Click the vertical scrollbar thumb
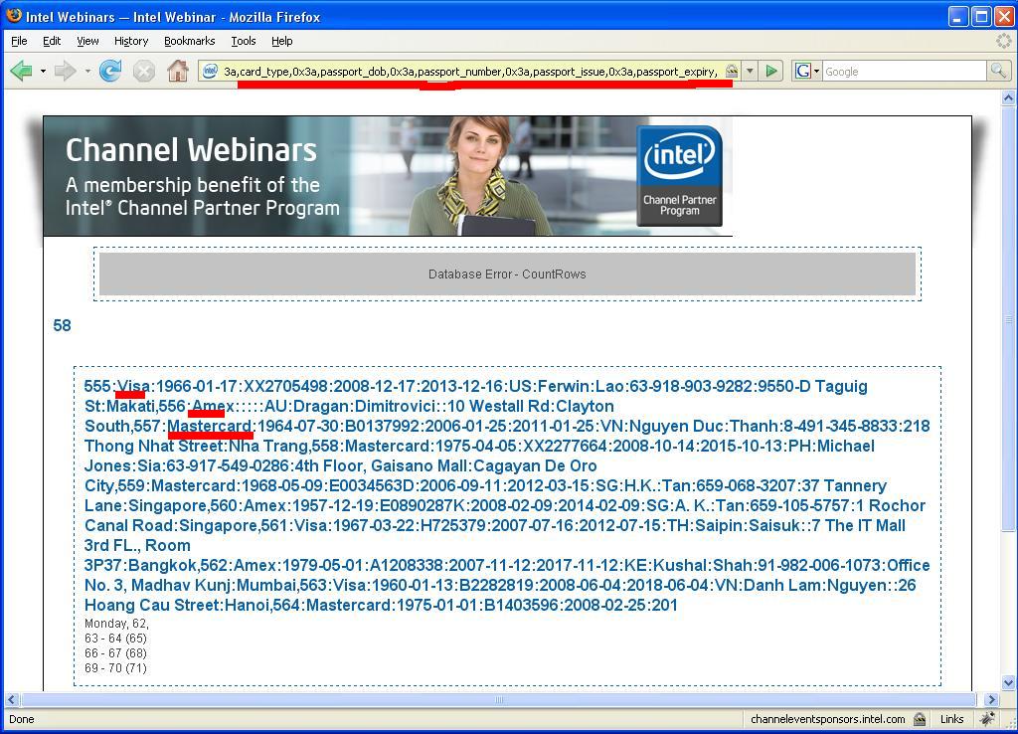The image size is (1018, 734). pyautogui.click(x=1008, y=319)
